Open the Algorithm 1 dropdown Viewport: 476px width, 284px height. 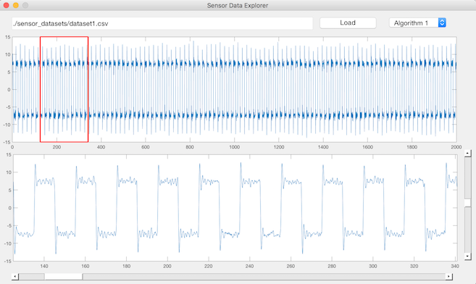point(417,22)
